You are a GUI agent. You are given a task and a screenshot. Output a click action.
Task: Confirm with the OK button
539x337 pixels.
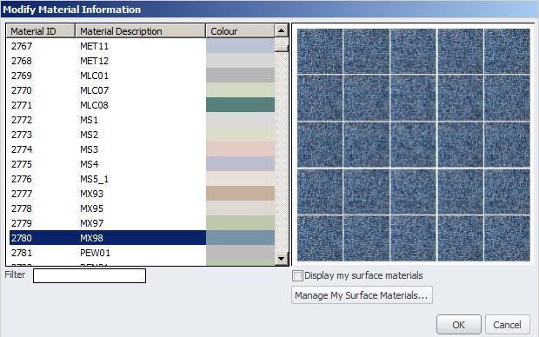coord(458,325)
